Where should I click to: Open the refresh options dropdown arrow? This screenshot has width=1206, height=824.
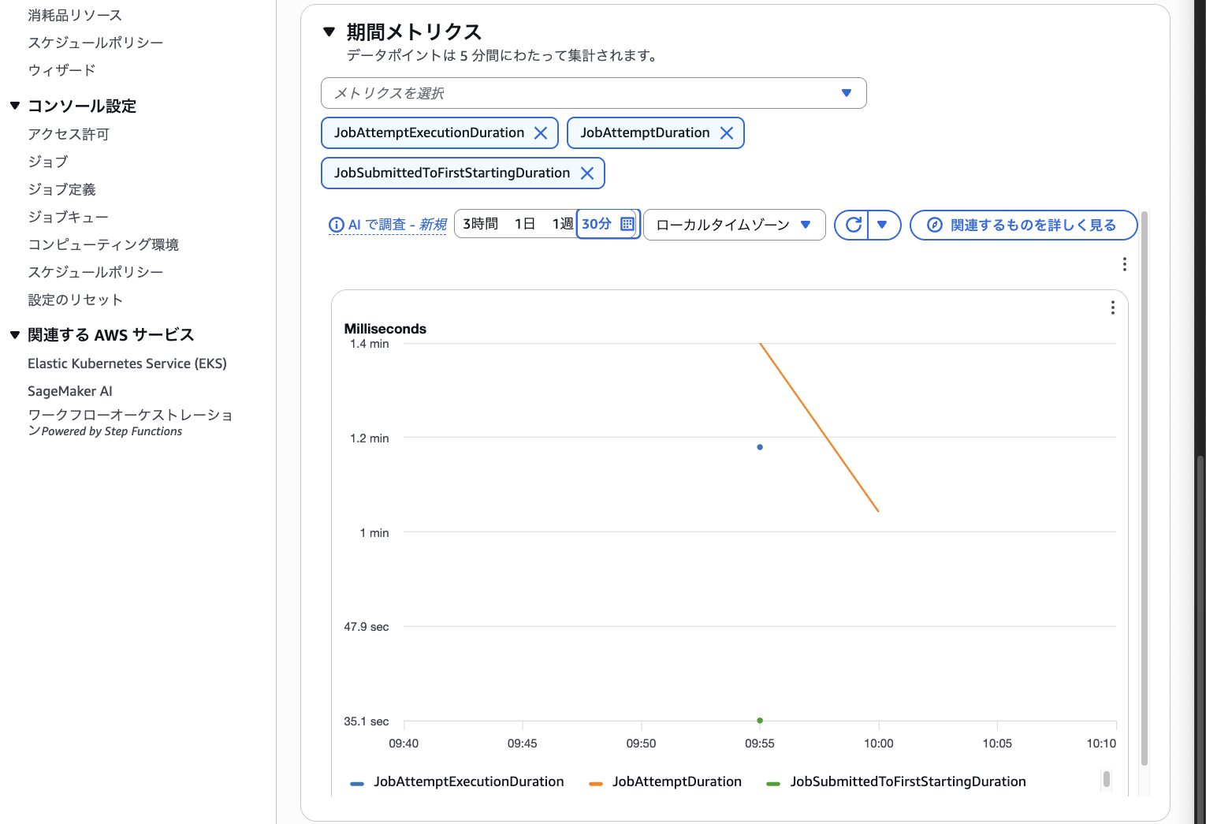coord(884,225)
